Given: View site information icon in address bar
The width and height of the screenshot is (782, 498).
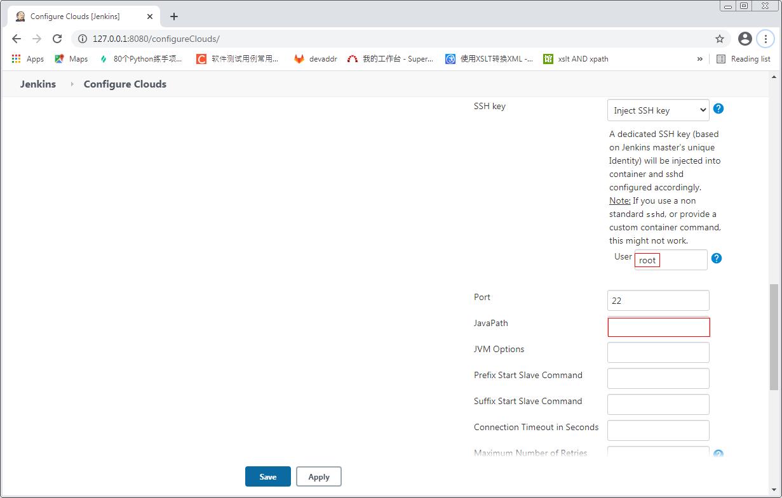Looking at the screenshot, I should (82, 39).
